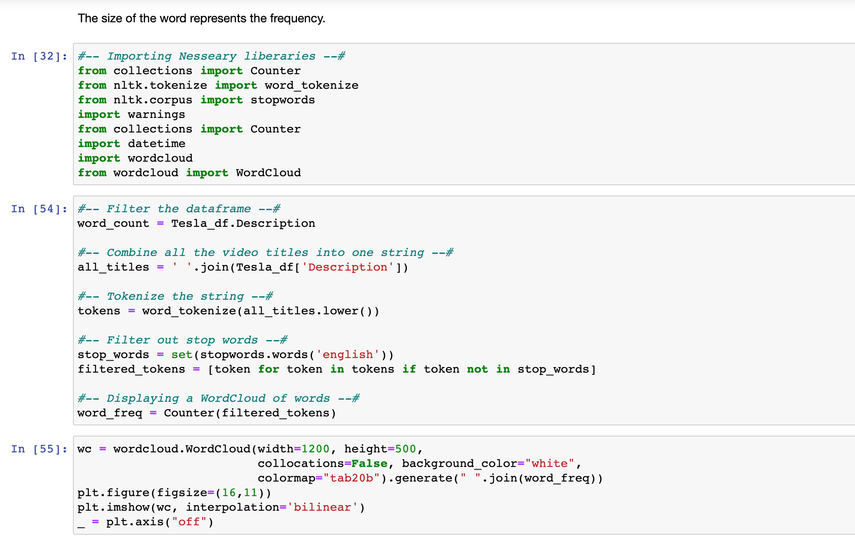Click the tokens = word_tokenize line
The image size is (855, 536).
coord(228,311)
